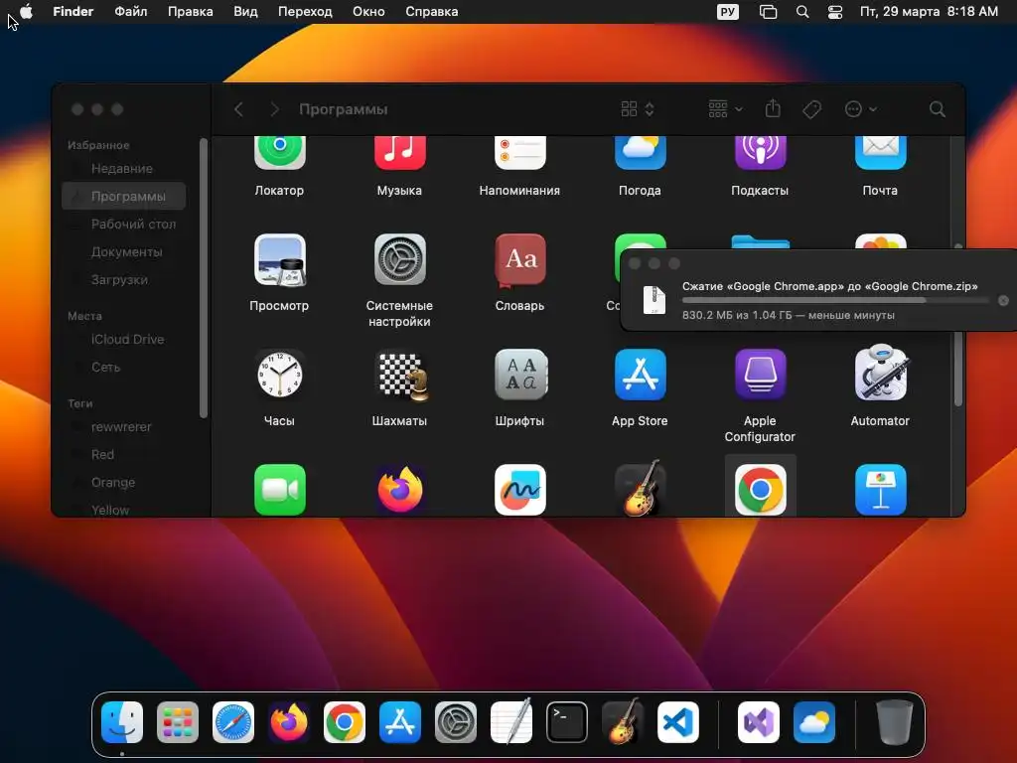Select the Погода app in Finder
This screenshot has width=1017, height=763.
(640, 154)
